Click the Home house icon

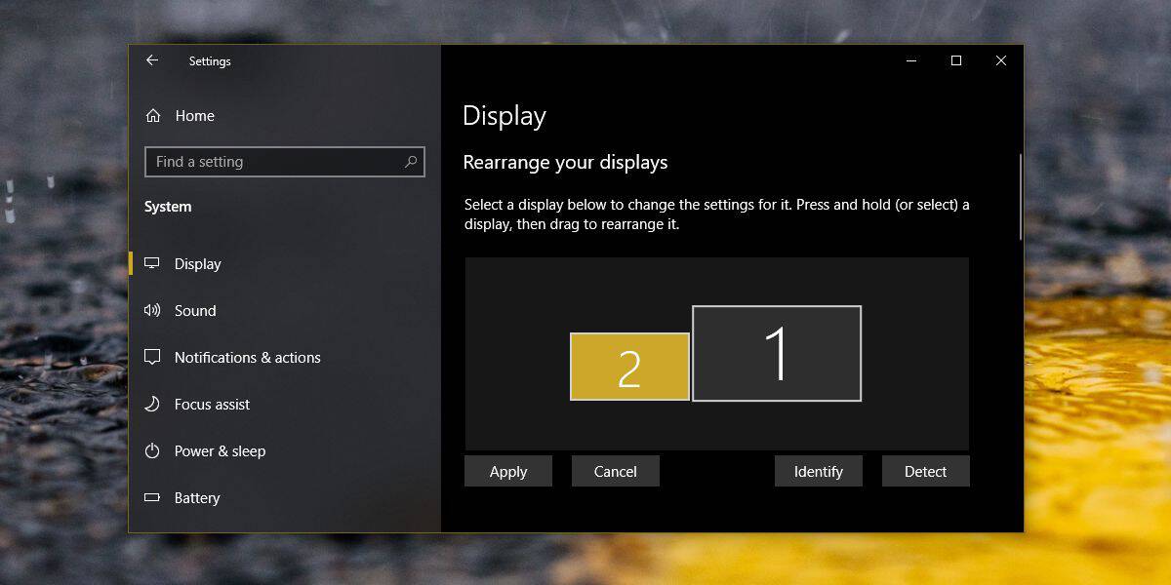153,115
